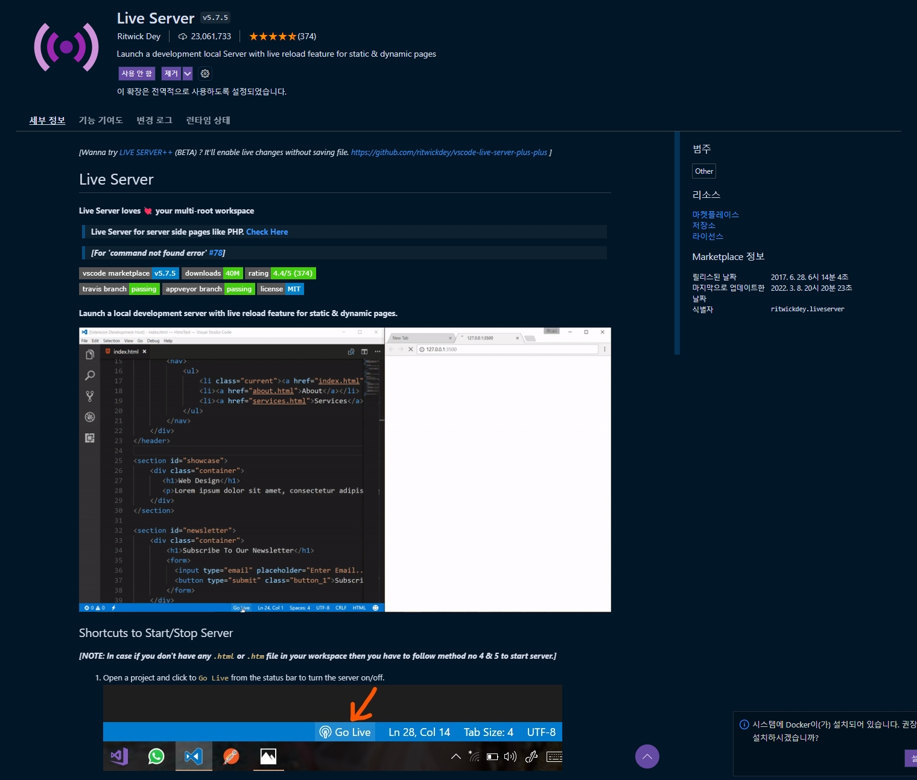
Task: Click the downloads 40M badge
Action: tap(212, 273)
